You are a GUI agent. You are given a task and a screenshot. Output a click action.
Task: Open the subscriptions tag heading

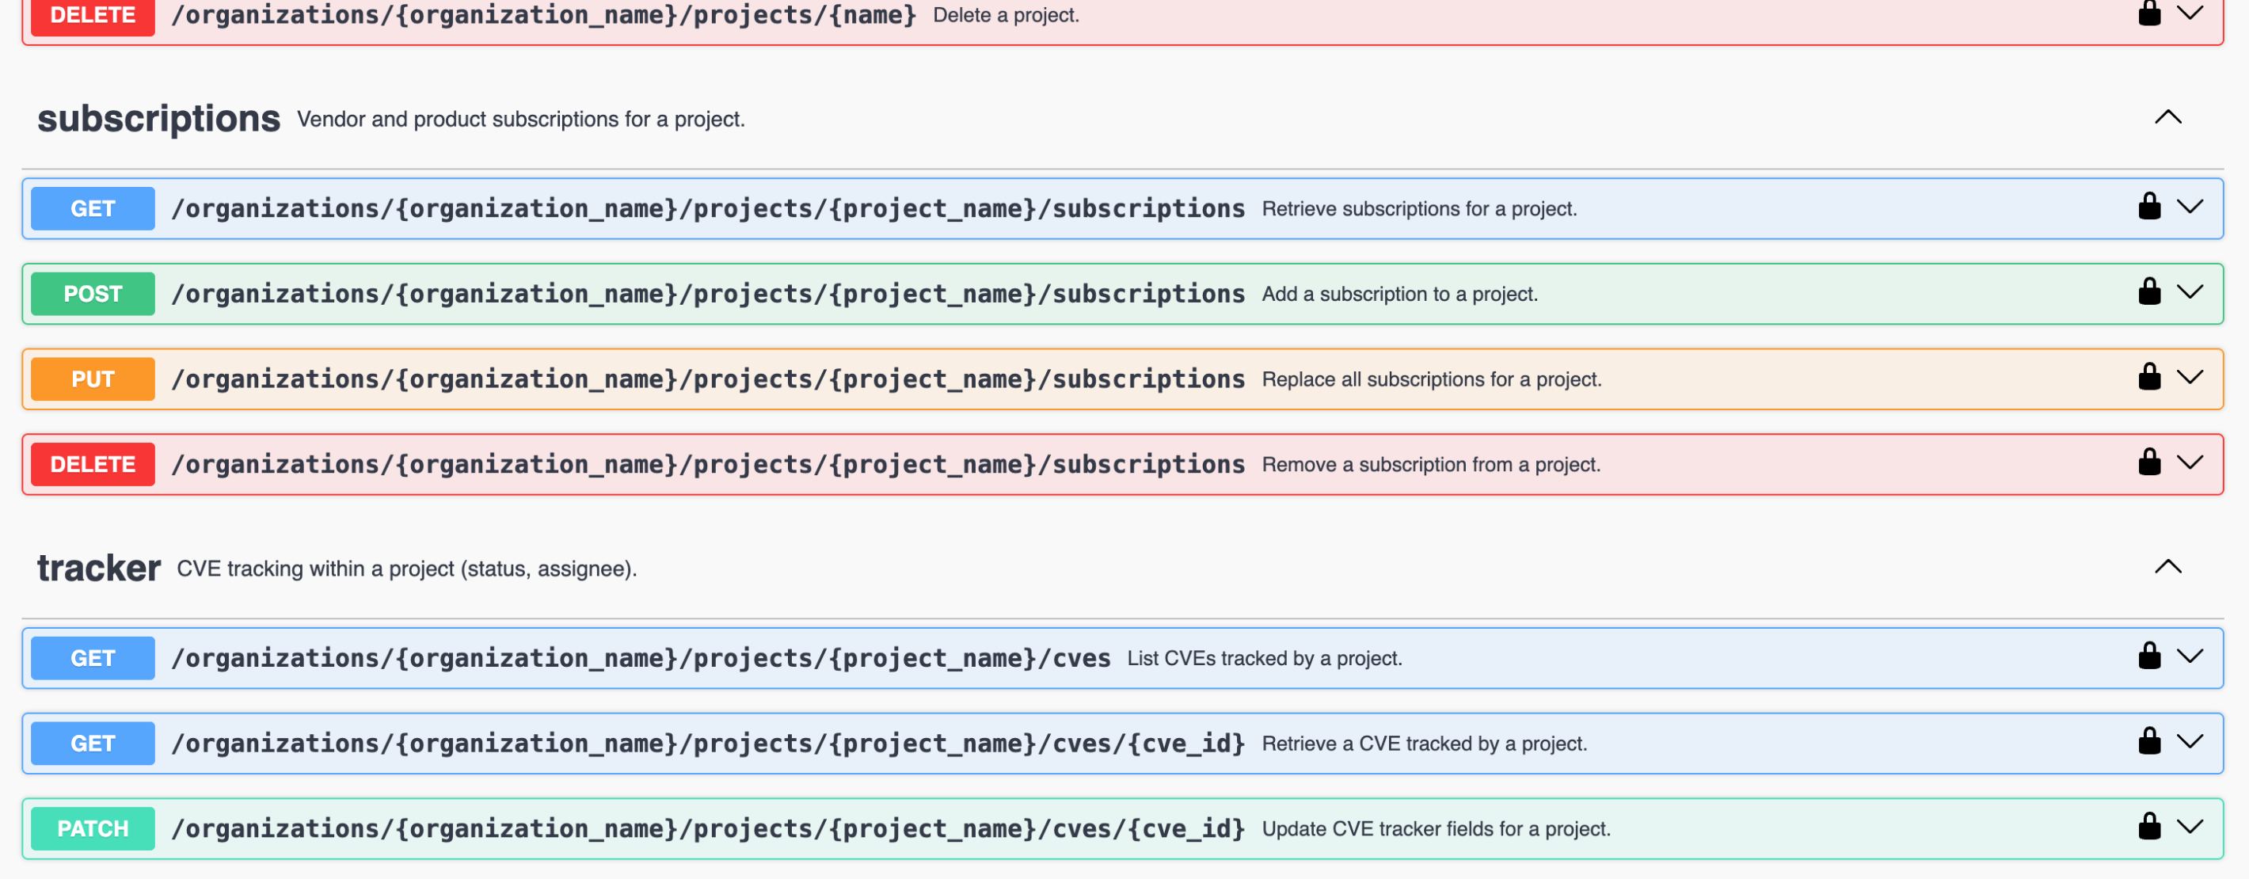[x=158, y=119]
